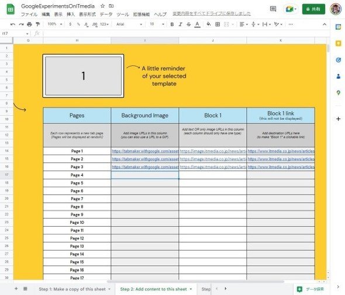
Task: Toggle bold formatting
Action: click(x=172, y=25)
